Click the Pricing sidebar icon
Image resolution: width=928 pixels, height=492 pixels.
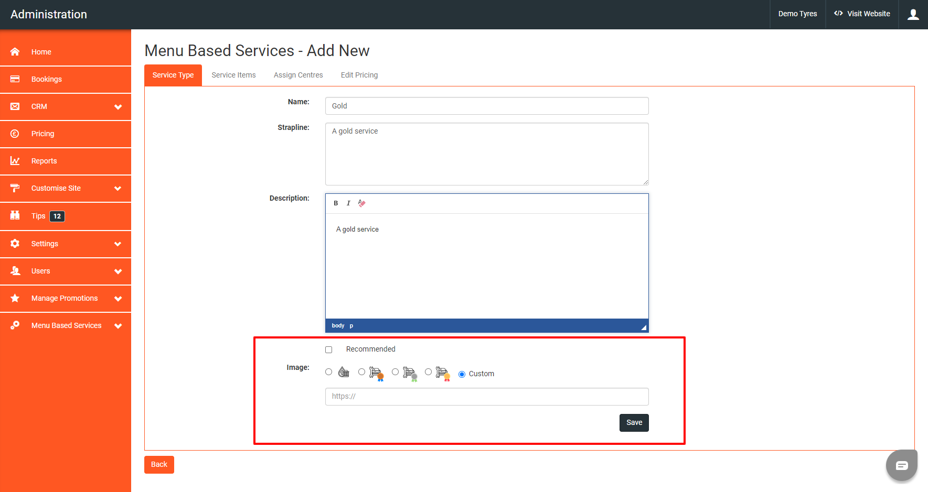pos(15,134)
